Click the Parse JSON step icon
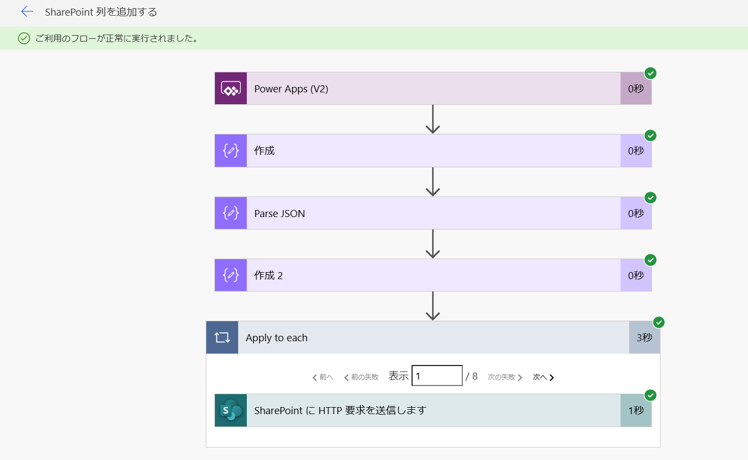Viewport: 748px width, 460px height. (231, 213)
